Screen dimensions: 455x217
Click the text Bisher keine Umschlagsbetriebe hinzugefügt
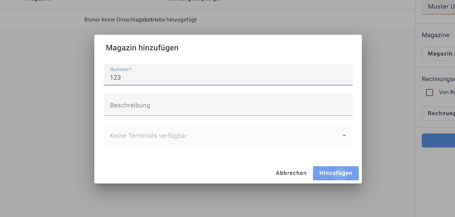click(x=140, y=20)
